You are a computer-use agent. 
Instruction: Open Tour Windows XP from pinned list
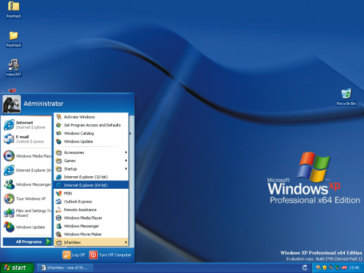pos(27,199)
